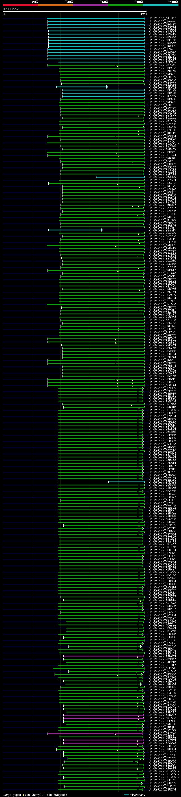The image size is (181, 797).
Task: Select hit label UniRef100_B7FHR1
Action: pos(162,62)
